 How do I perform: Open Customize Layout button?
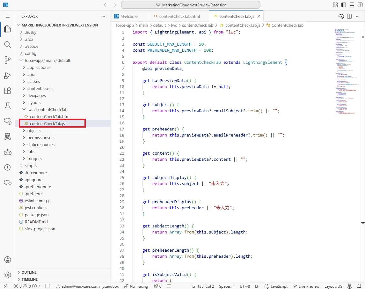[335, 5]
